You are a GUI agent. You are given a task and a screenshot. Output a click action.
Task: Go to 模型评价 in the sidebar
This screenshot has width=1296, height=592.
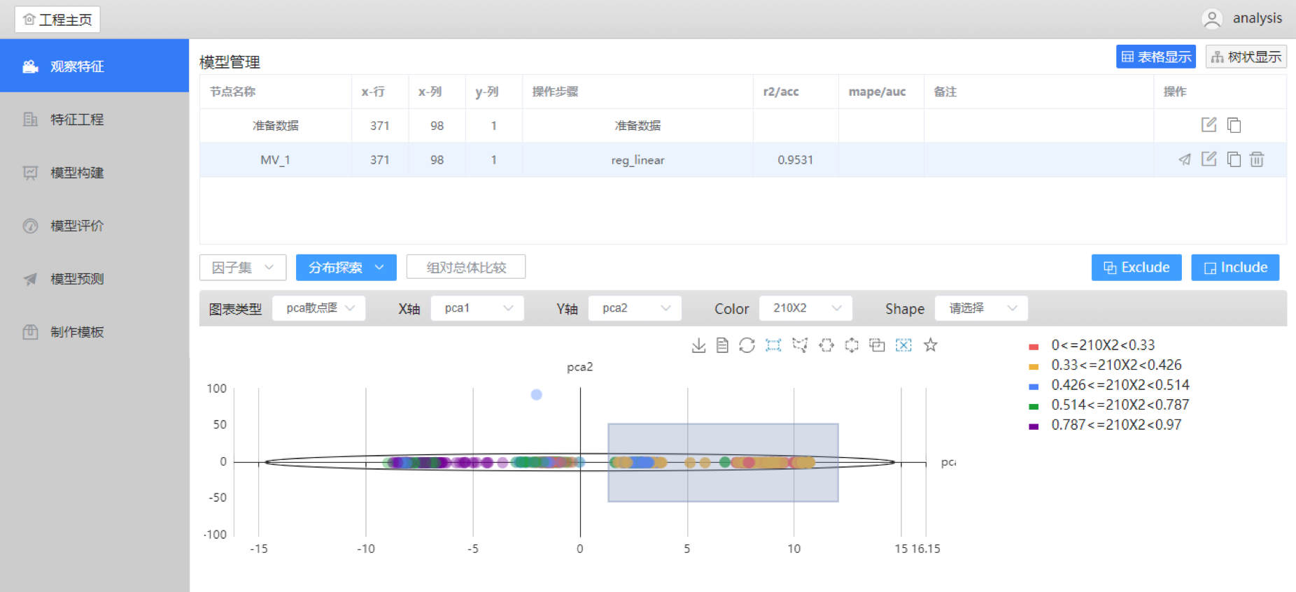click(x=77, y=226)
